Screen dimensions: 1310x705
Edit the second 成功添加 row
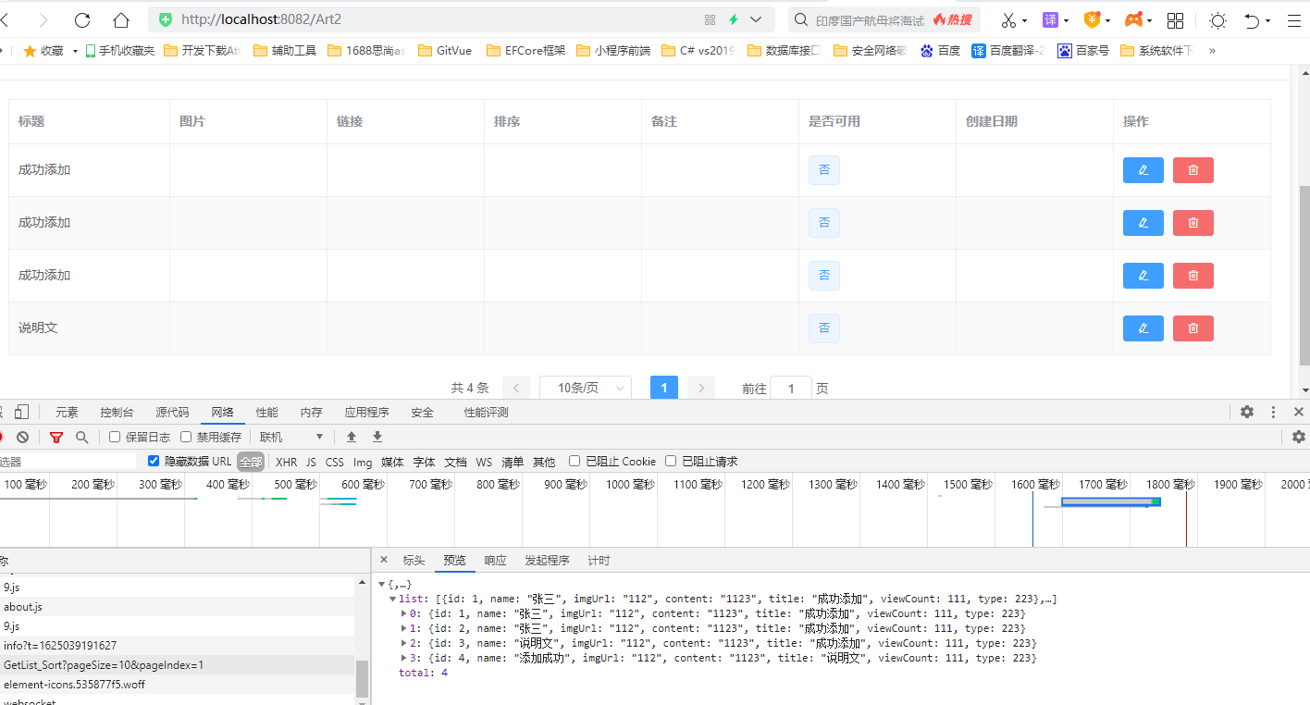coord(1143,223)
